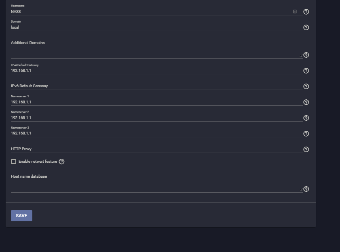Click the Nameserver 2 help icon

click(x=306, y=118)
